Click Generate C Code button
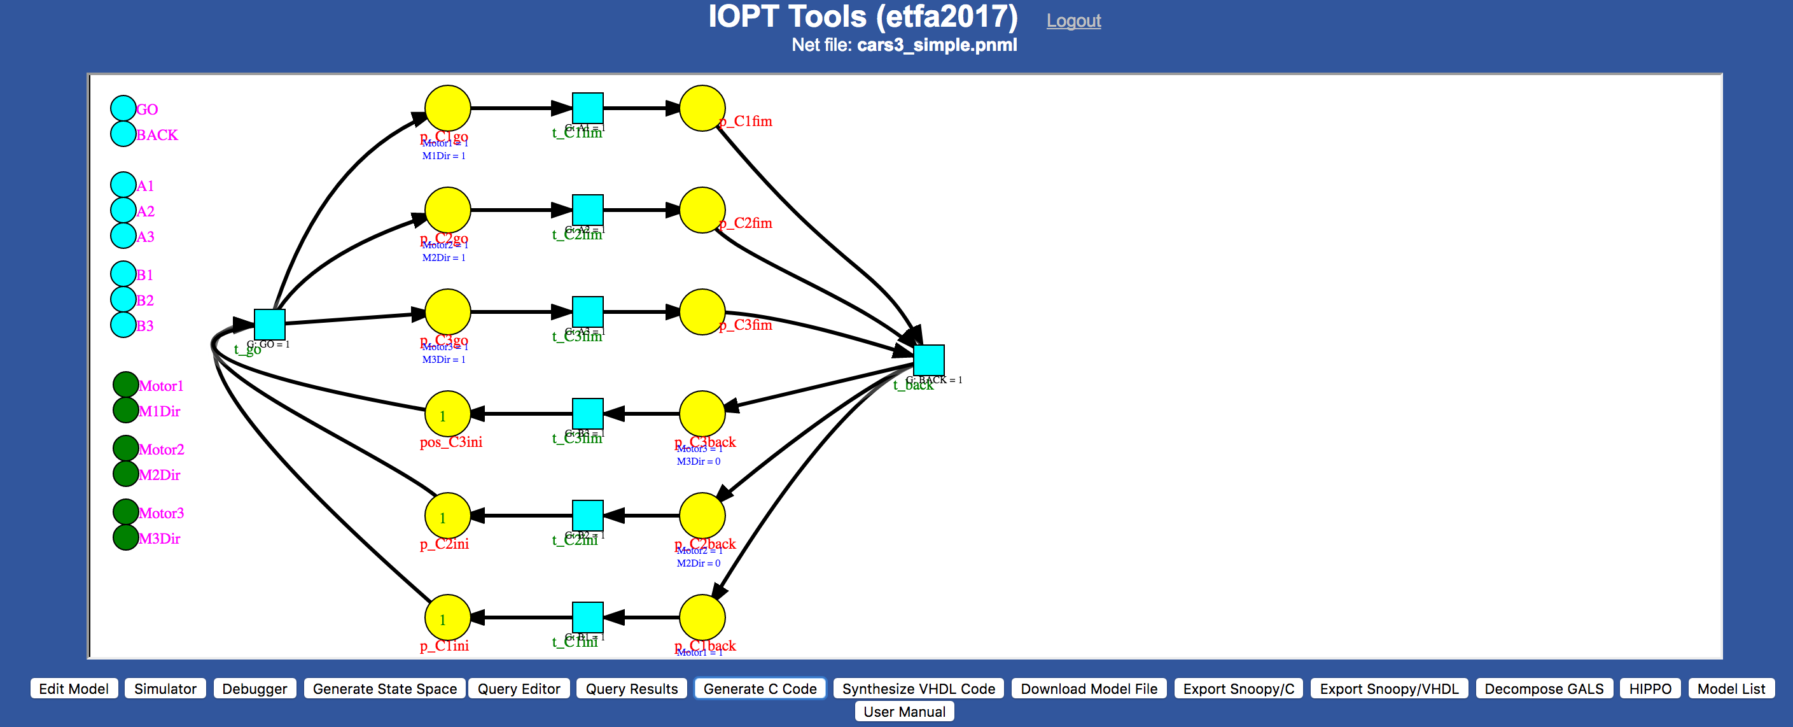1793x727 pixels. click(759, 688)
